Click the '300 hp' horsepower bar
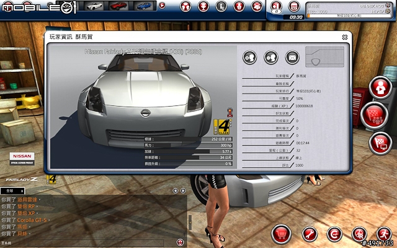Image resolution: width=397 pixels, height=248 pixels. (x=188, y=145)
